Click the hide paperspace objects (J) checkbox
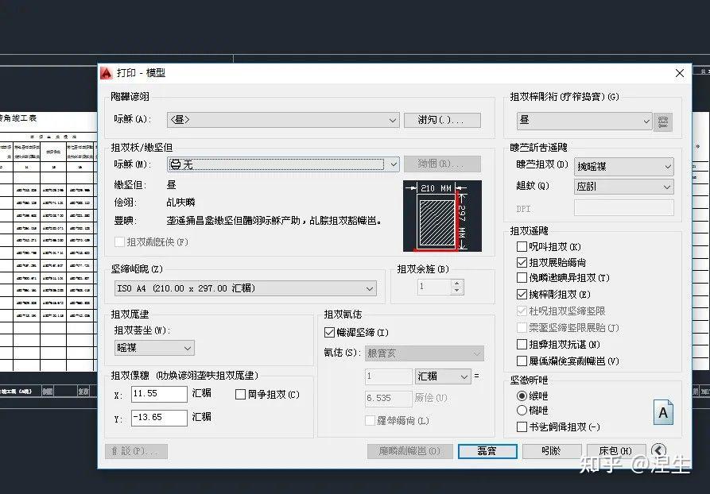710x494 pixels. (522, 327)
